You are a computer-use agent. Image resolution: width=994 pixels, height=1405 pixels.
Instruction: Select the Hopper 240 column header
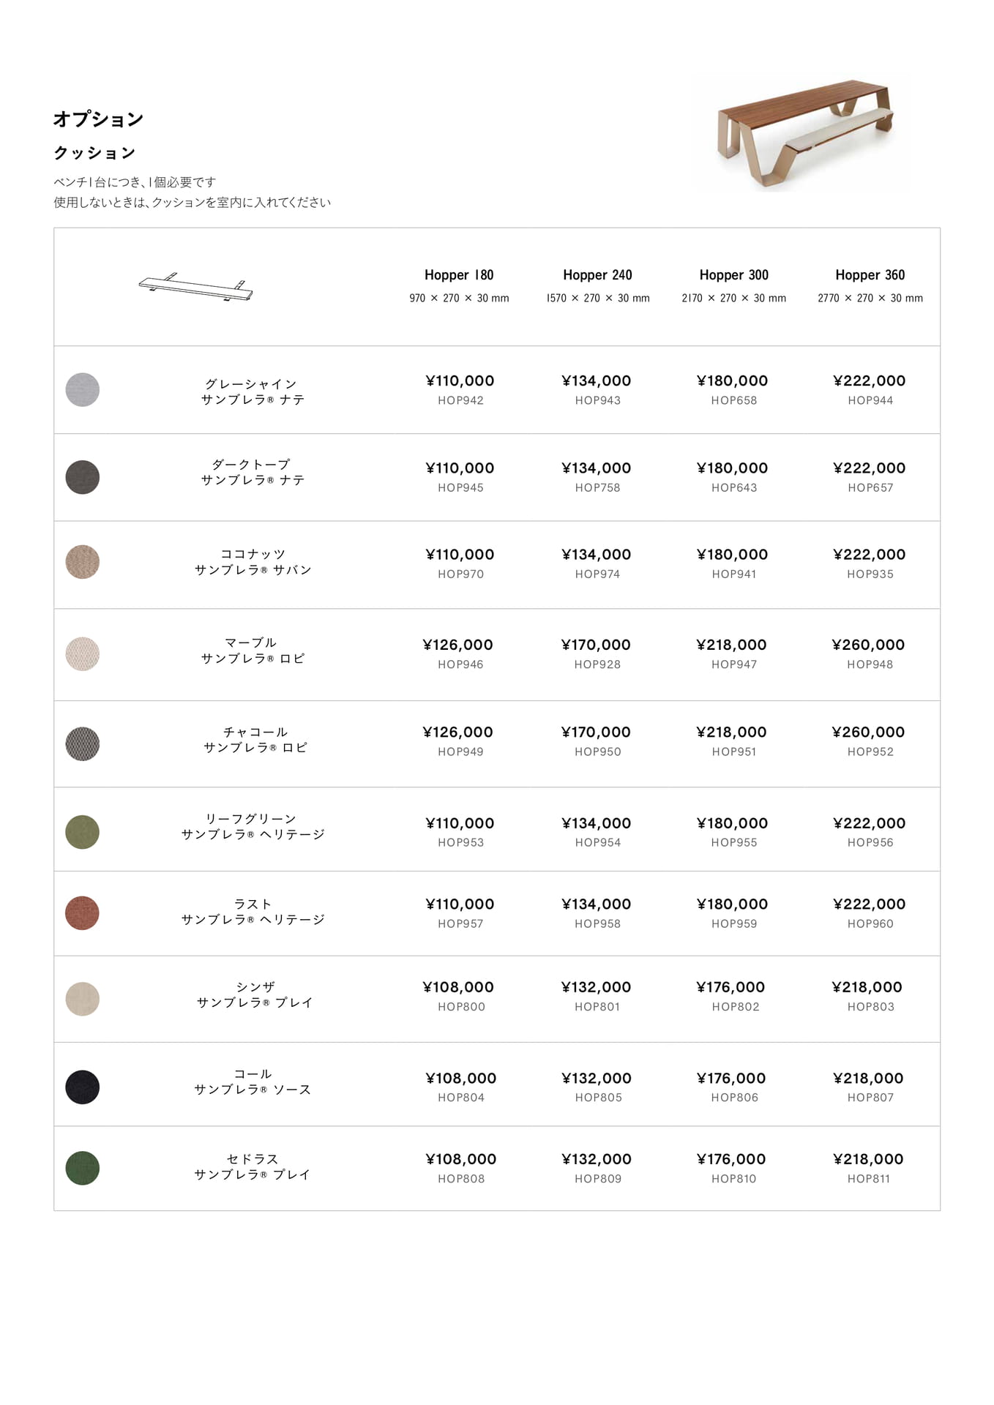[597, 275]
